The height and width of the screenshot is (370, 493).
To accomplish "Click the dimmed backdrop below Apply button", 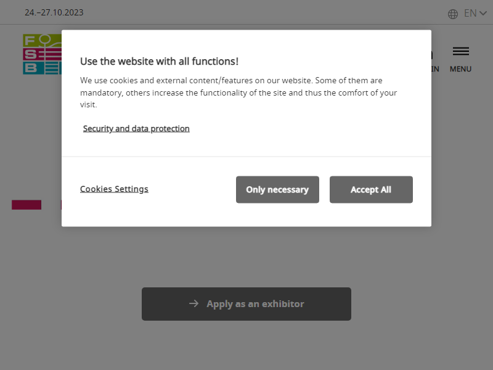I will click(x=246, y=346).
